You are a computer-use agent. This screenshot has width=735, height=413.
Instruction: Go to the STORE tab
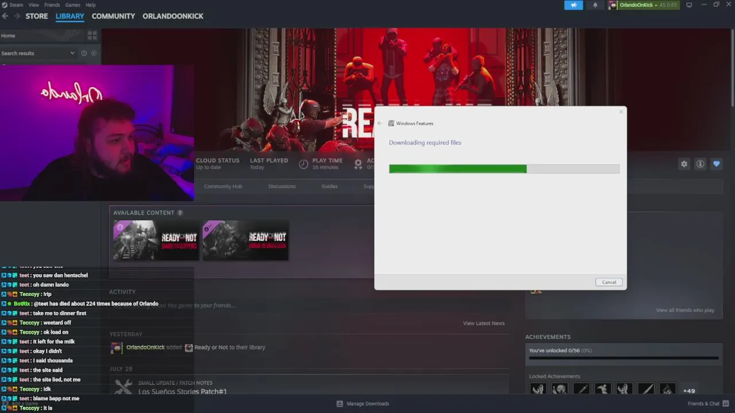pos(37,16)
